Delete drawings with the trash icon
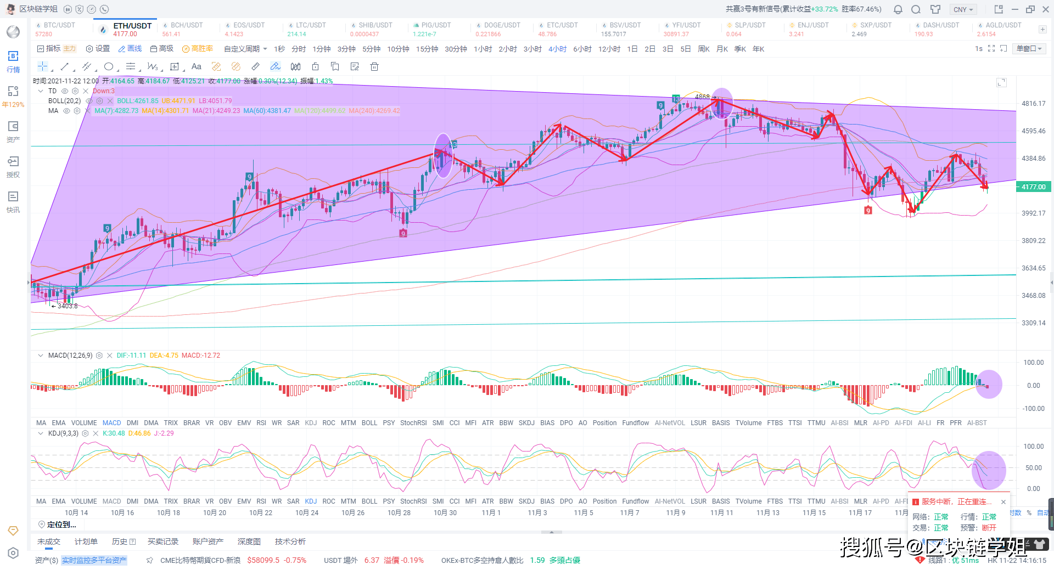This screenshot has height=570, width=1054. pyautogui.click(x=374, y=66)
